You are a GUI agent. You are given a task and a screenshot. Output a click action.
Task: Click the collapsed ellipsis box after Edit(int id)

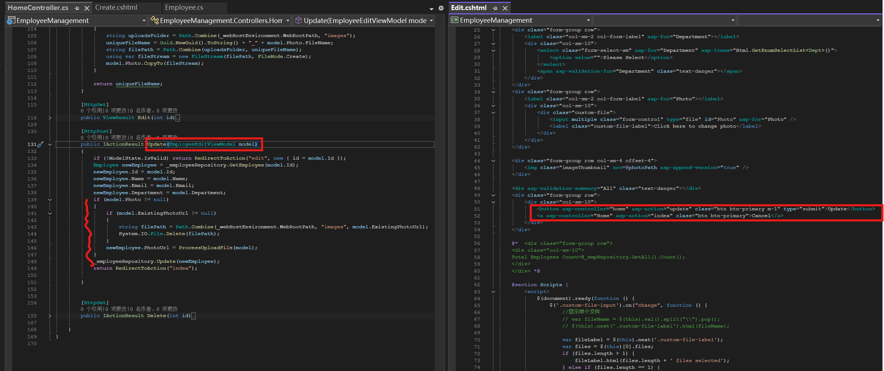pyautogui.click(x=178, y=118)
